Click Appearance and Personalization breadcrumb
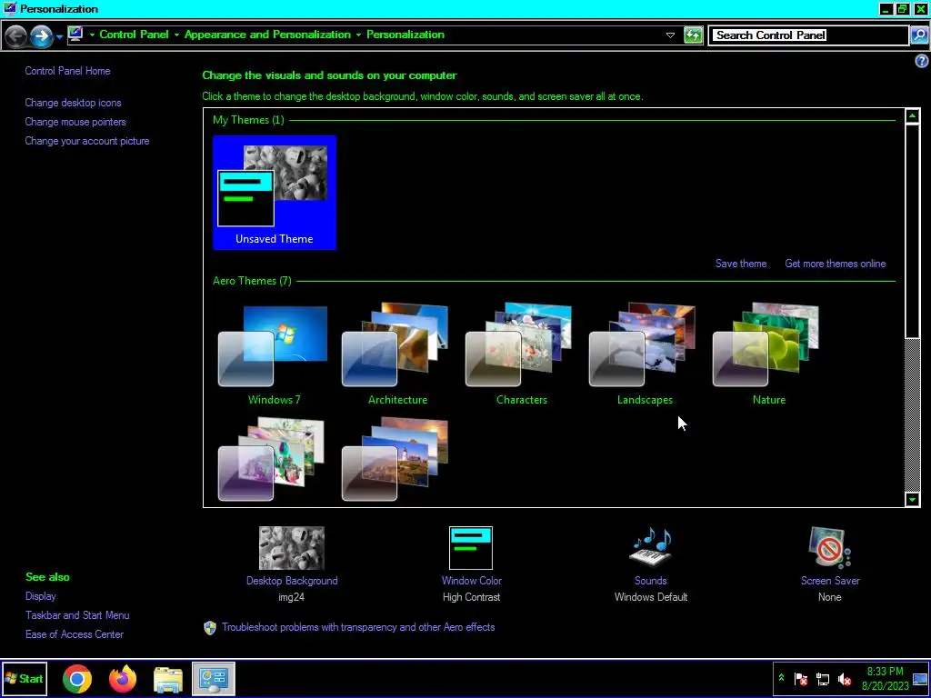Image resolution: width=931 pixels, height=698 pixels. pos(267,35)
